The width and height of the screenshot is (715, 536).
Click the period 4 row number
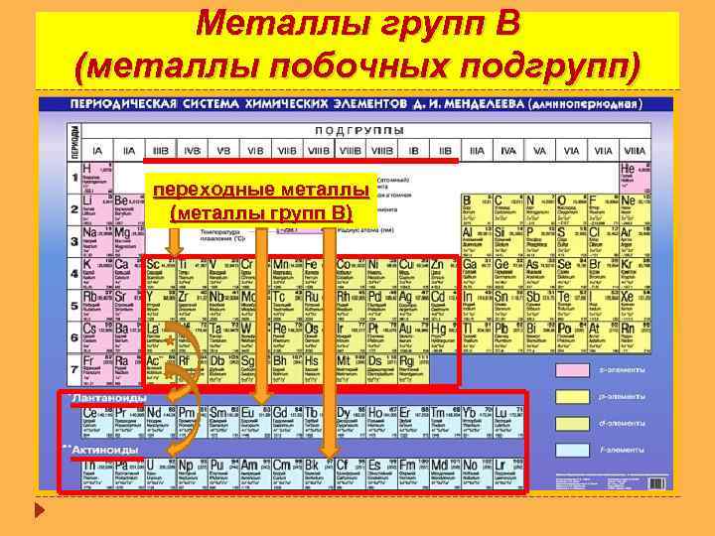pyautogui.click(x=74, y=274)
